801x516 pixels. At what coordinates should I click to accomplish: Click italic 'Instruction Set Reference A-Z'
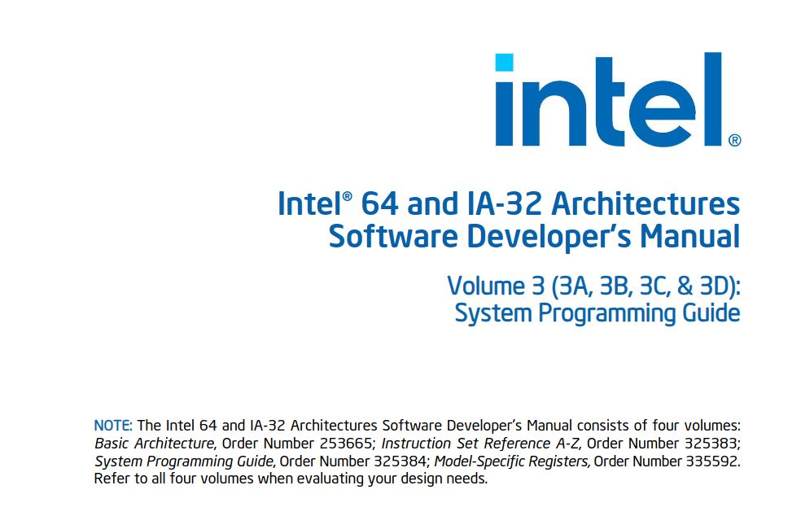coord(480,444)
